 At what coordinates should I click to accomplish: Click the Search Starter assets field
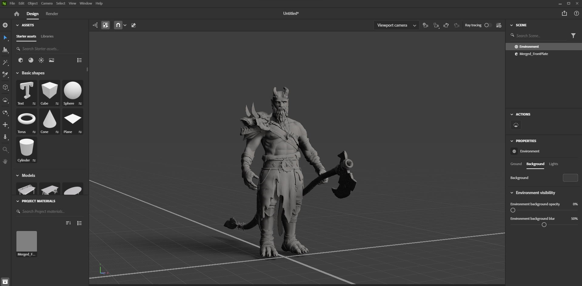coord(50,49)
